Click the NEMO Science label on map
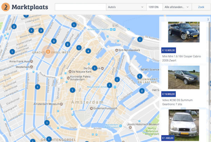The width and height of the screenshot is (211, 142). tap(150, 69)
